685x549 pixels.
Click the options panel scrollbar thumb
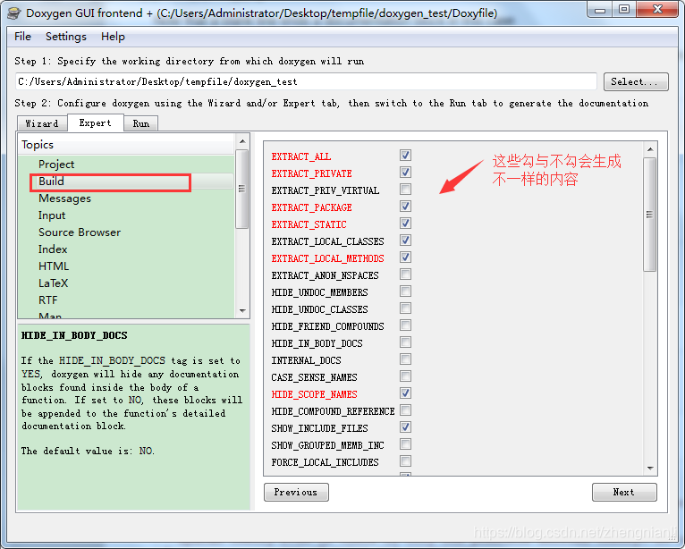click(x=649, y=215)
